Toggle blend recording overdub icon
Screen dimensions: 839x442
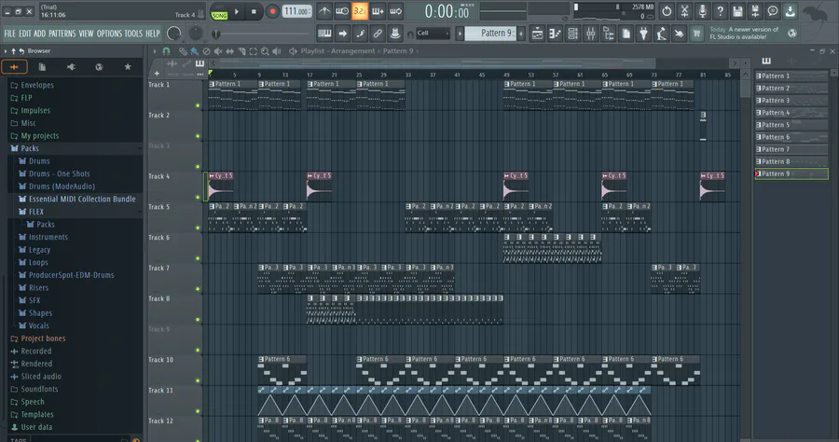tap(378, 11)
